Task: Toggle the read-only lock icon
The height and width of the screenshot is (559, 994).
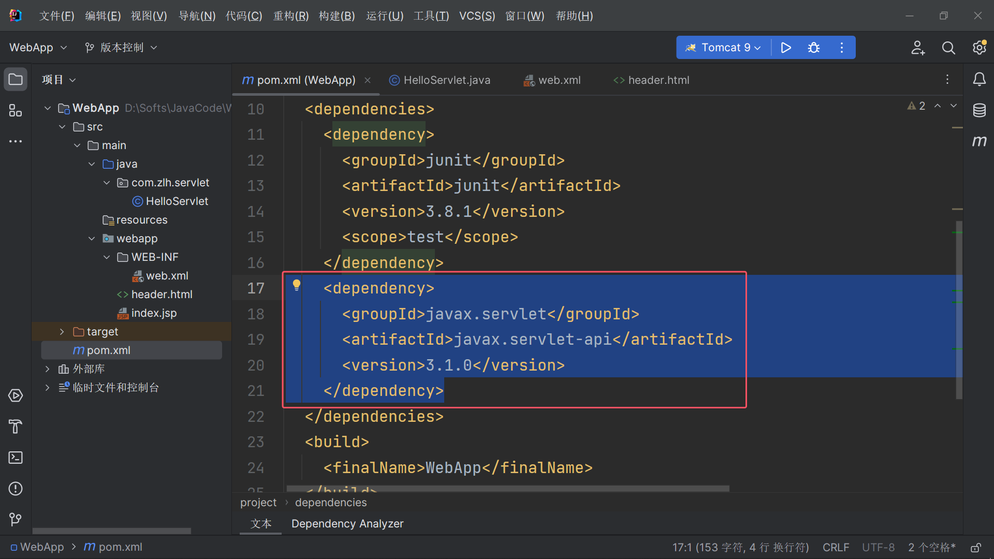Action: (976, 548)
